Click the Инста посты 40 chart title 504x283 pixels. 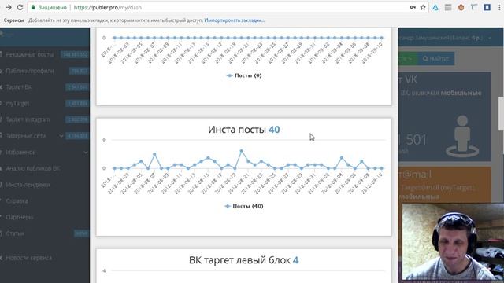243,130
